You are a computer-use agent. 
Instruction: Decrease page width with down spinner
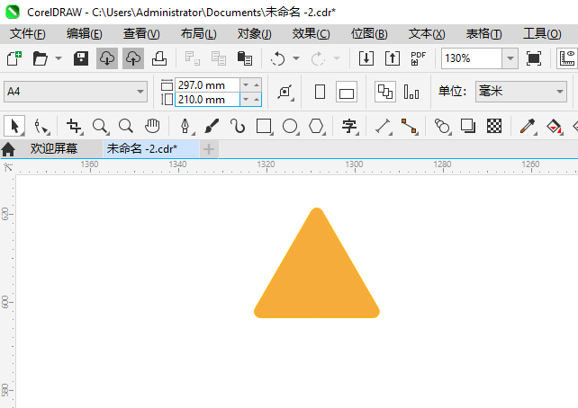(246, 85)
